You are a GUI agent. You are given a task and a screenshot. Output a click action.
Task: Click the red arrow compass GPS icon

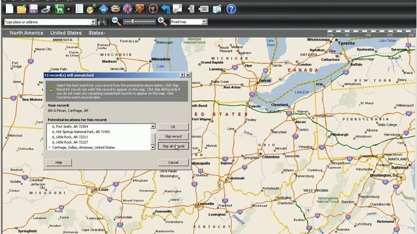click(x=128, y=9)
